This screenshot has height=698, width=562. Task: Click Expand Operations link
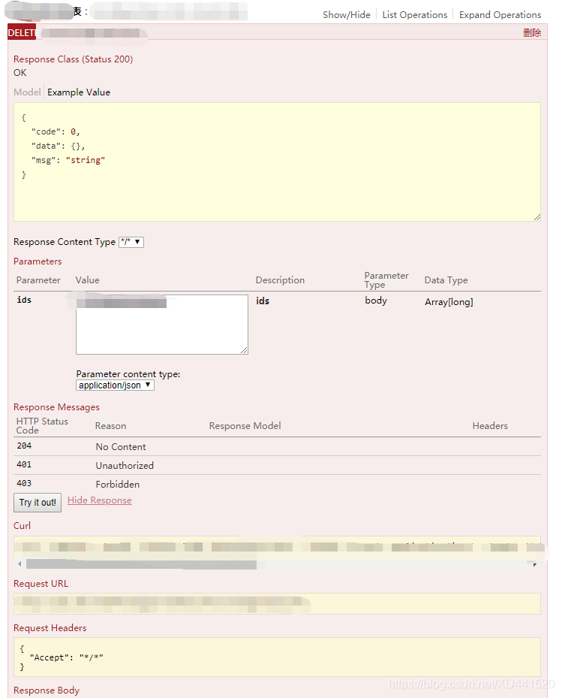pyautogui.click(x=500, y=15)
